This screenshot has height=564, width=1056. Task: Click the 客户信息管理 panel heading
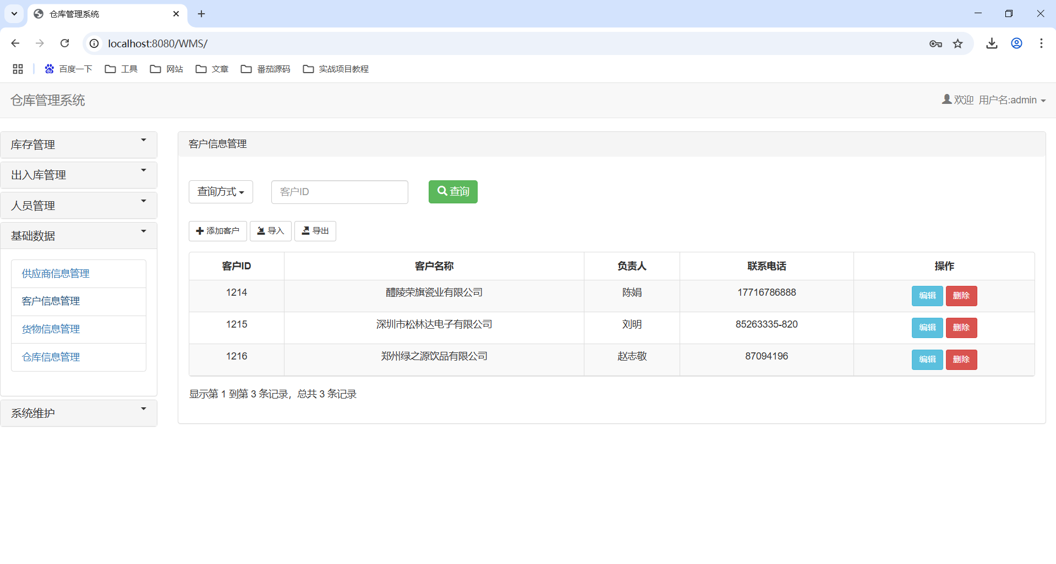217,144
